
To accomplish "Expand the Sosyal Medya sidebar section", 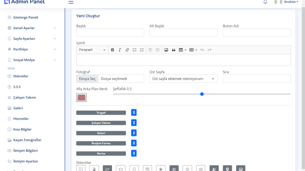I will [x=32, y=60].
